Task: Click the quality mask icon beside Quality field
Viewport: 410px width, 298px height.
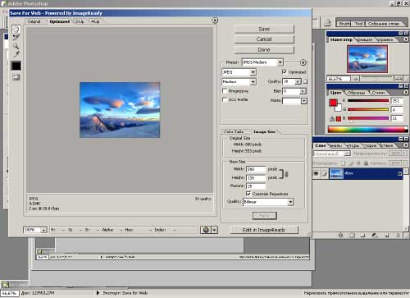Action: pyautogui.click(x=306, y=81)
